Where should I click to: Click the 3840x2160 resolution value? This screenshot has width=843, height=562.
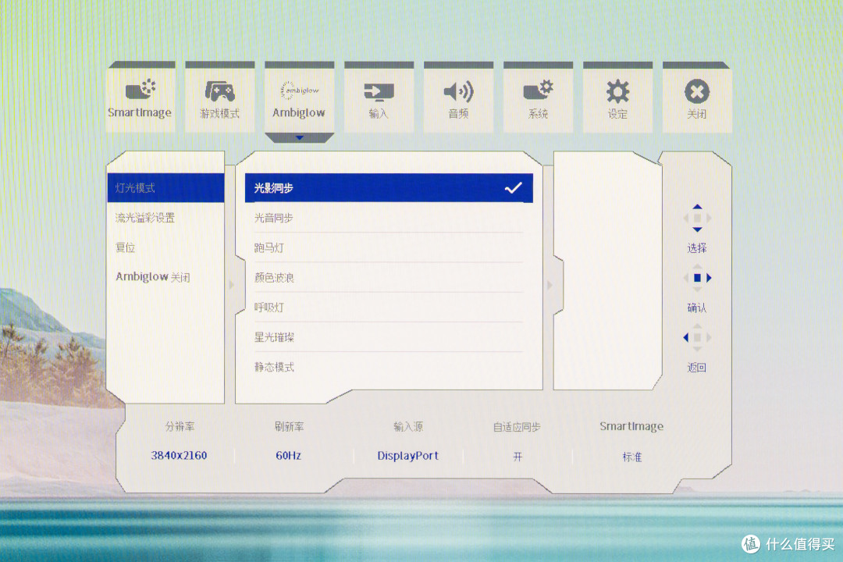[x=179, y=456]
